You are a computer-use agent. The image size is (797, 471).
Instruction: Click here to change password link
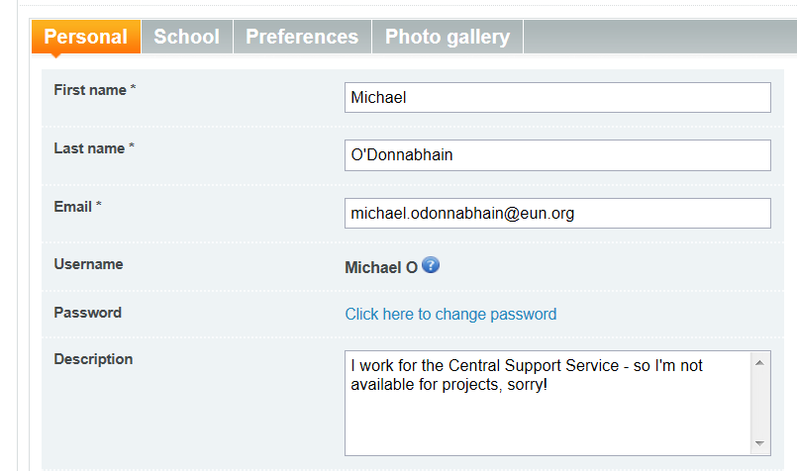coord(450,314)
